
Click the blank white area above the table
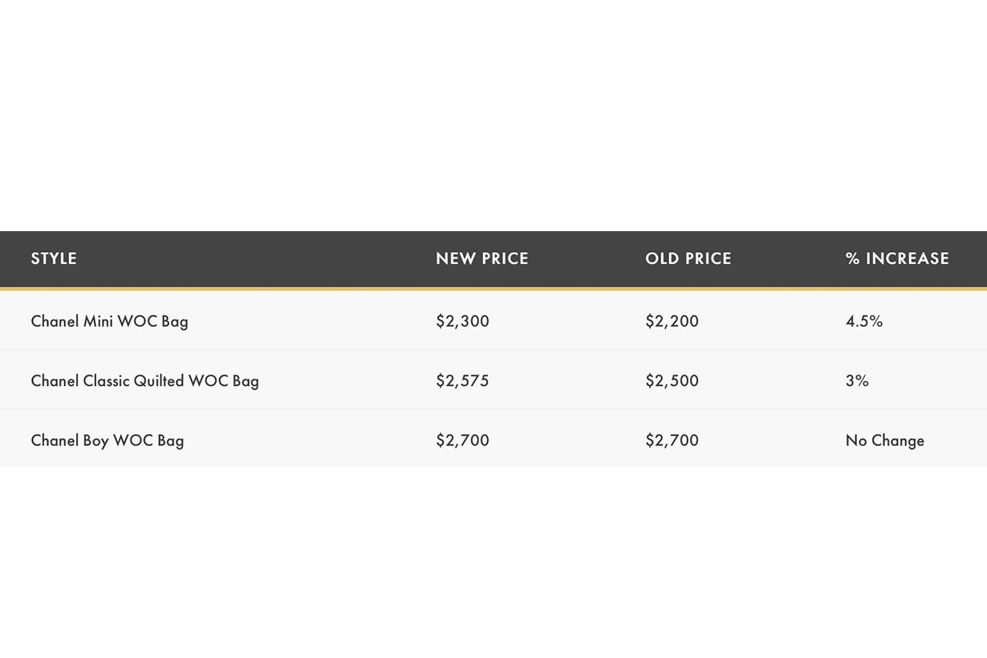pos(494,112)
